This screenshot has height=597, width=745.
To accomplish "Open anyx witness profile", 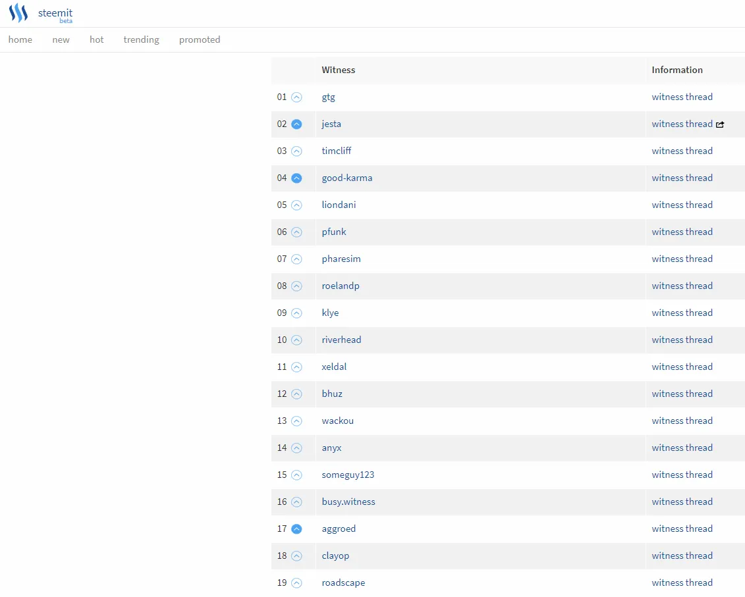I will [331, 448].
